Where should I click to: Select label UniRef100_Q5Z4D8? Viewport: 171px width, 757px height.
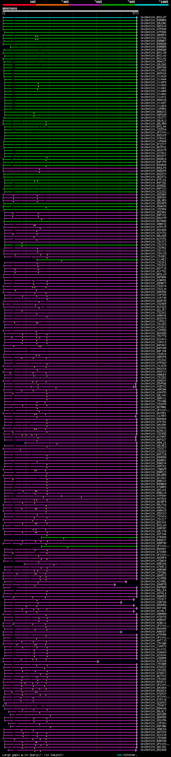pos(153,750)
